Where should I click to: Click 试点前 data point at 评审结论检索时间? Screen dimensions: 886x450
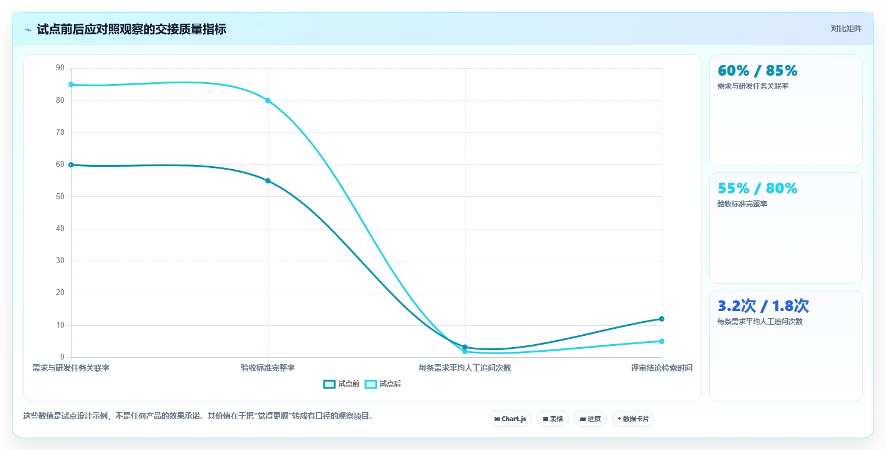click(662, 319)
